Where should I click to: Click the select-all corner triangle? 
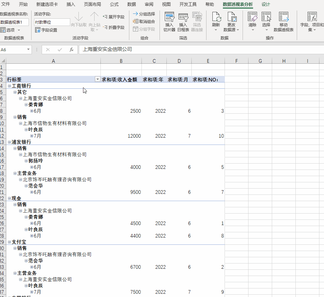(x=3, y=61)
